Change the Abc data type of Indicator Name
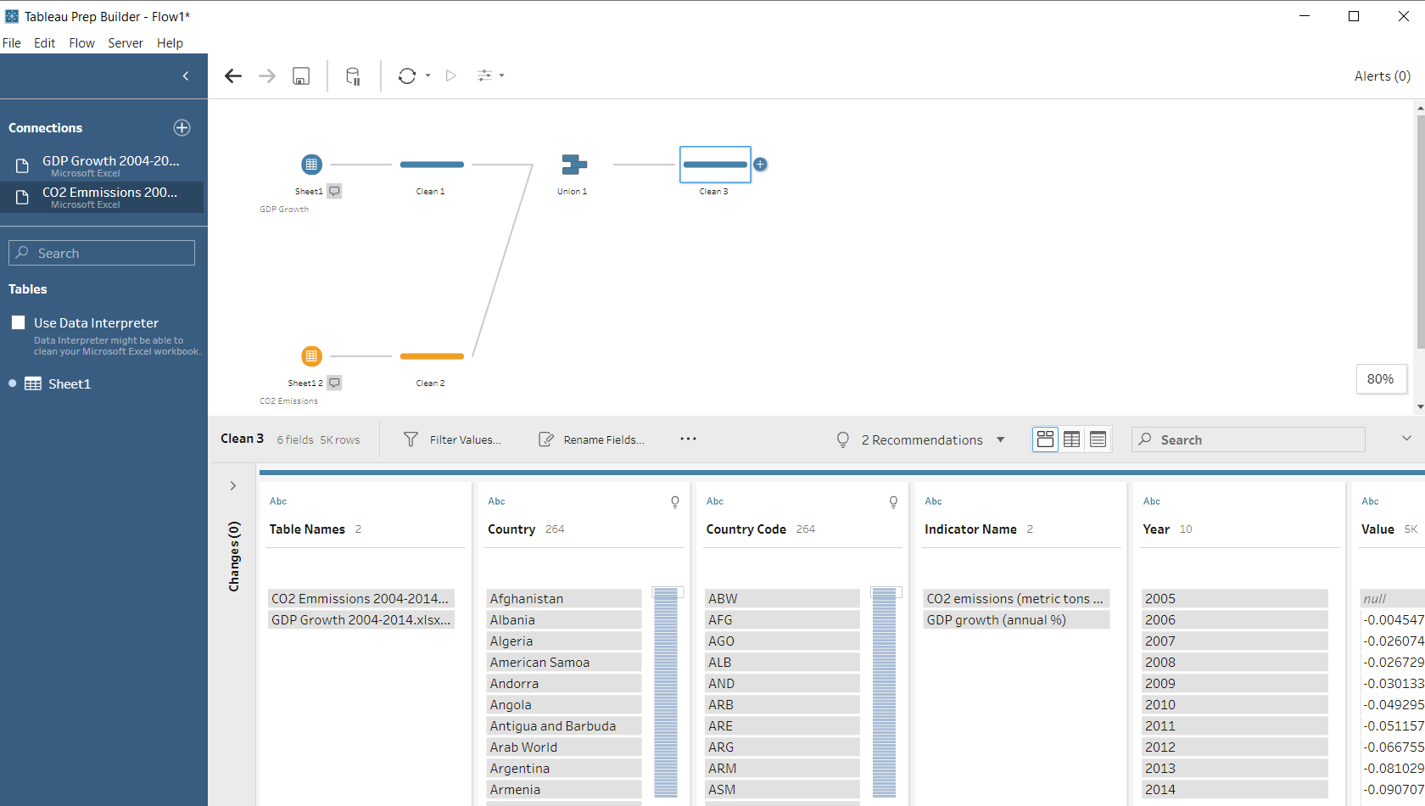Image resolution: width=1425 pixels, height=806 pixels. (934, 501)
